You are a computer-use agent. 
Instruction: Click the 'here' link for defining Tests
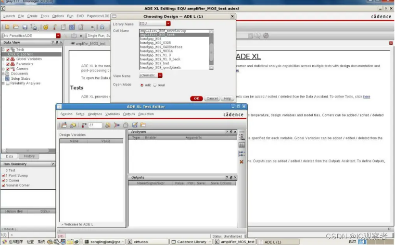tap(367, 97)
